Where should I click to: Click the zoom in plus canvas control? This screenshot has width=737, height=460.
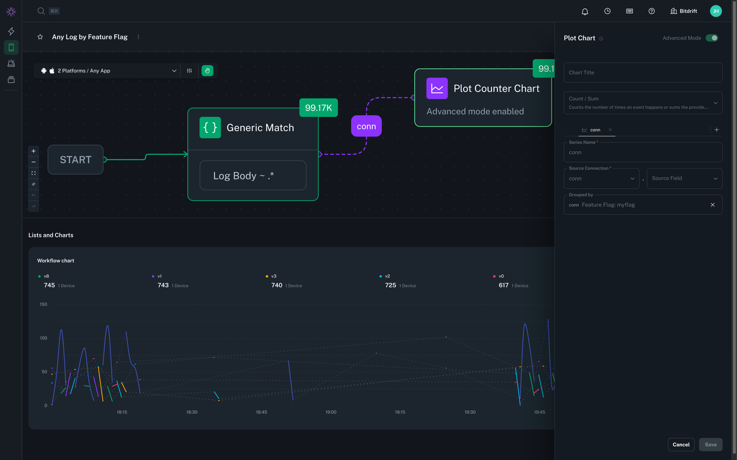pyautogui.click(x=33, y=151)
